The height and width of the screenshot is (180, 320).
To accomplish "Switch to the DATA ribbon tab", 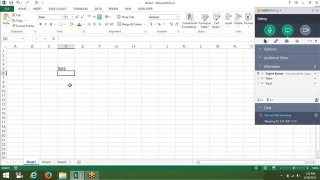I will [98, 9].
